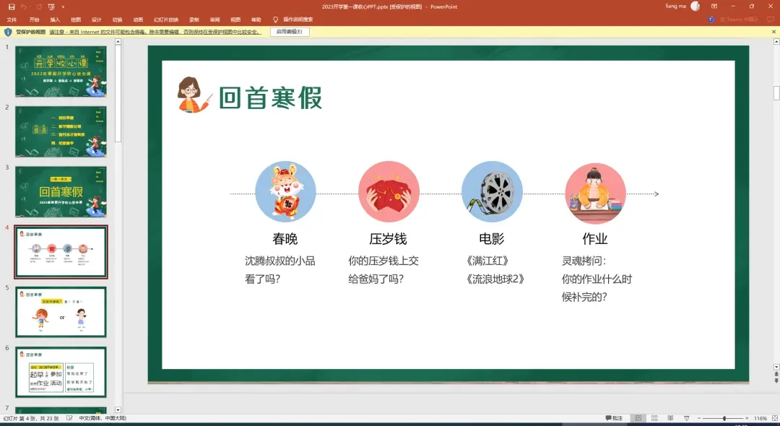Click the liang ma account avatar

click(695, 6)
